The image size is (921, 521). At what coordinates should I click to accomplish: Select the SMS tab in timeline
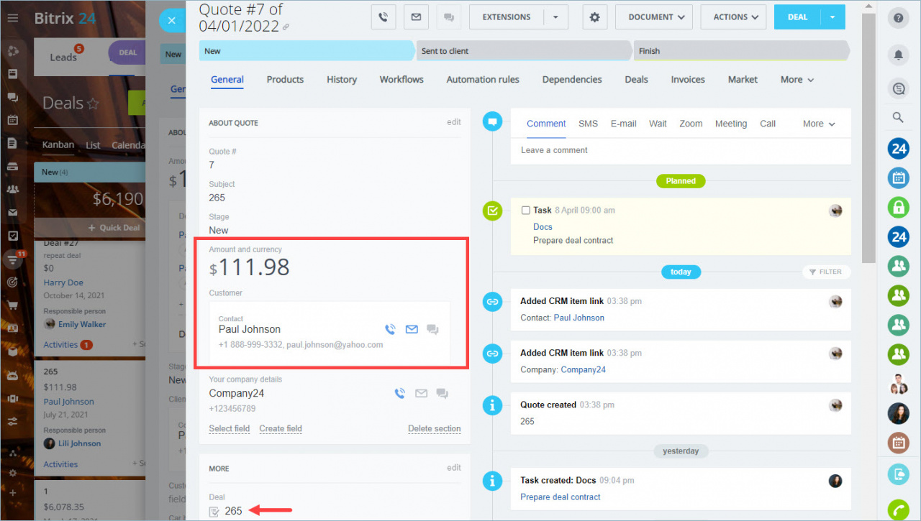click(588, 124)
